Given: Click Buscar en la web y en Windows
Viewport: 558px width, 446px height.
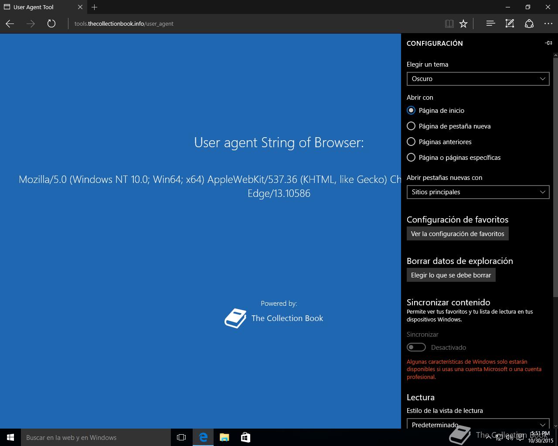Looking at the screenshot, I should [96, 437].
